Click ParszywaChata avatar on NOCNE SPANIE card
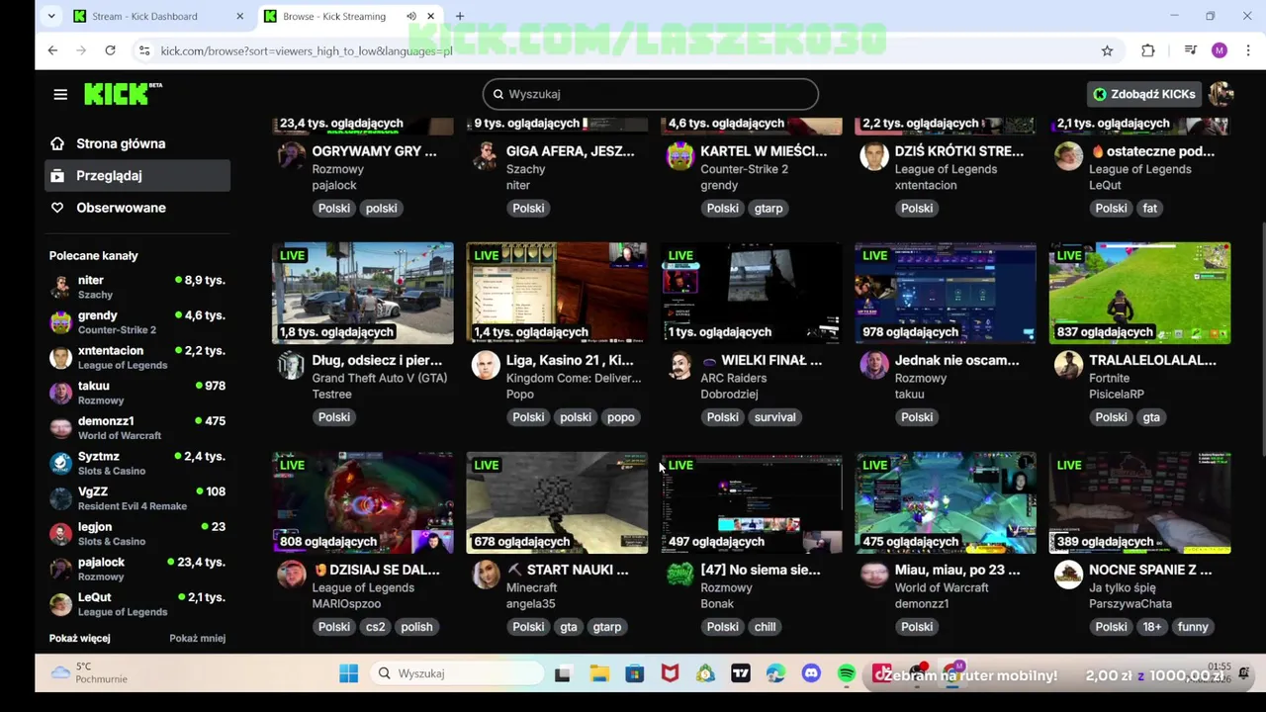Viewport: 1266px width, 712px height. pyautogui.click(x=1068, y=575)
